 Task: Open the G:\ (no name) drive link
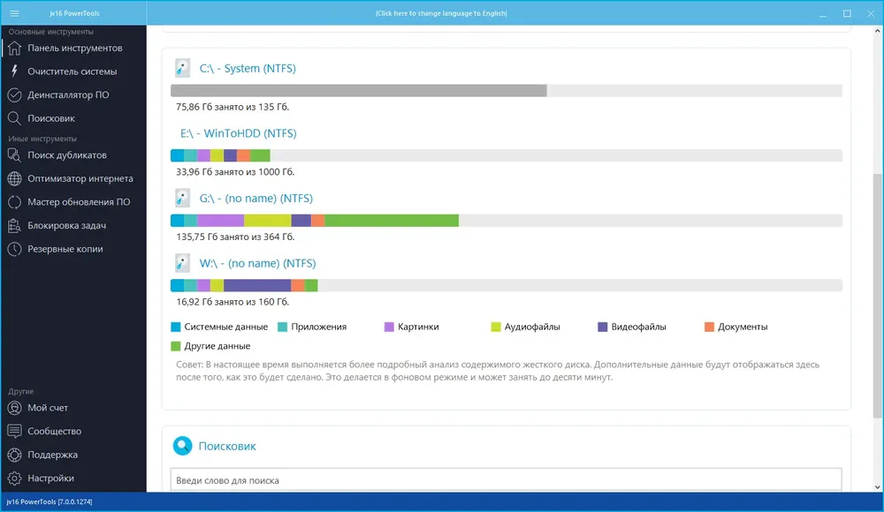256,199
